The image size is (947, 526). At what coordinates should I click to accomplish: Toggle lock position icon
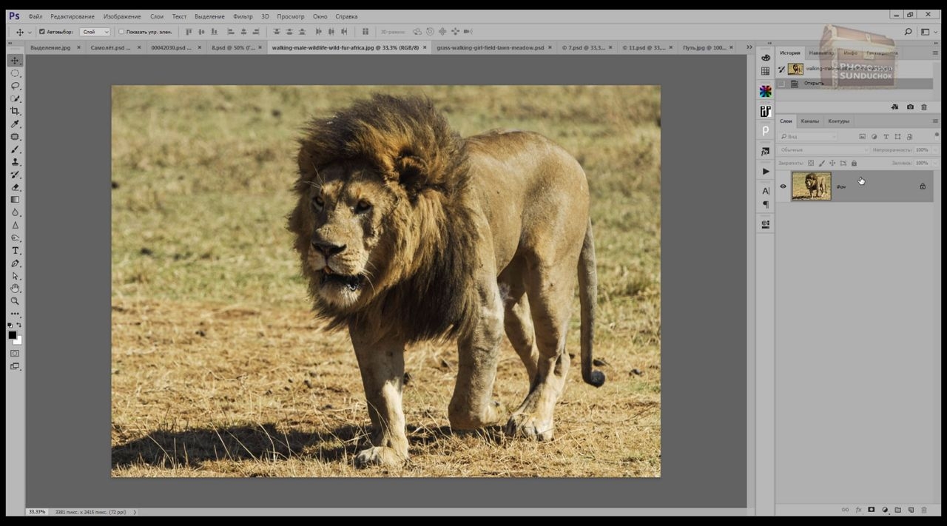[x=832, y=163]
